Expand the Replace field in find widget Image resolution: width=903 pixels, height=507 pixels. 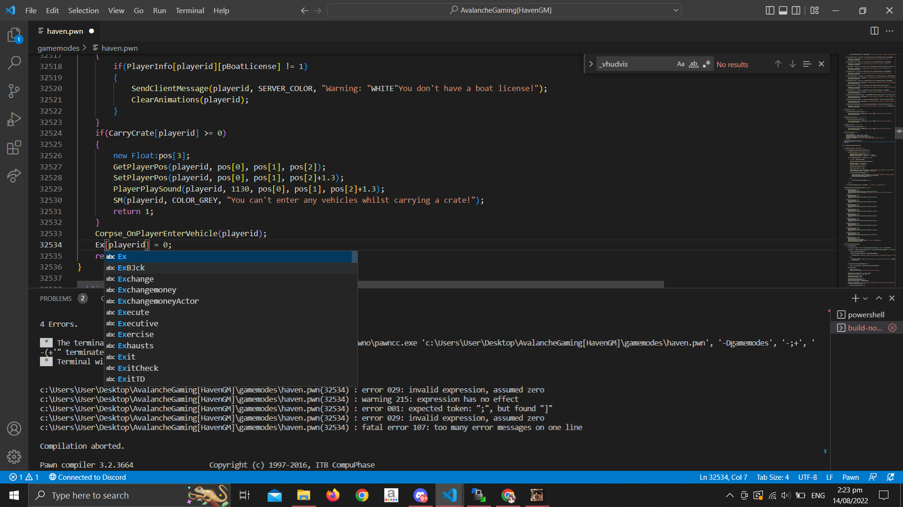591,64
